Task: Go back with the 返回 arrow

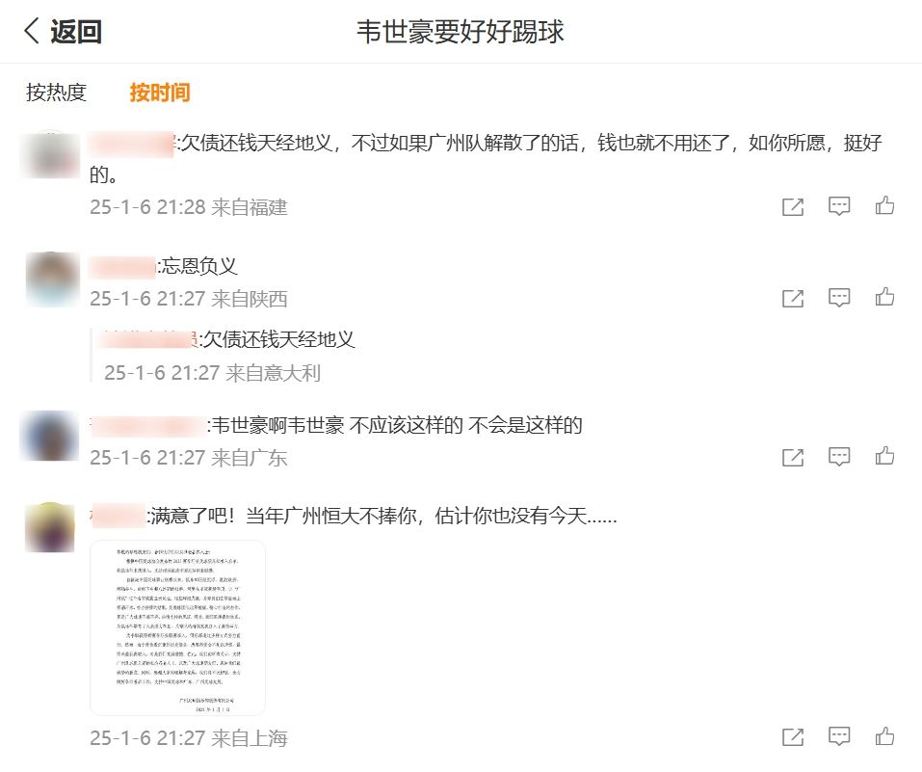Action: click(x=63, y=31)
